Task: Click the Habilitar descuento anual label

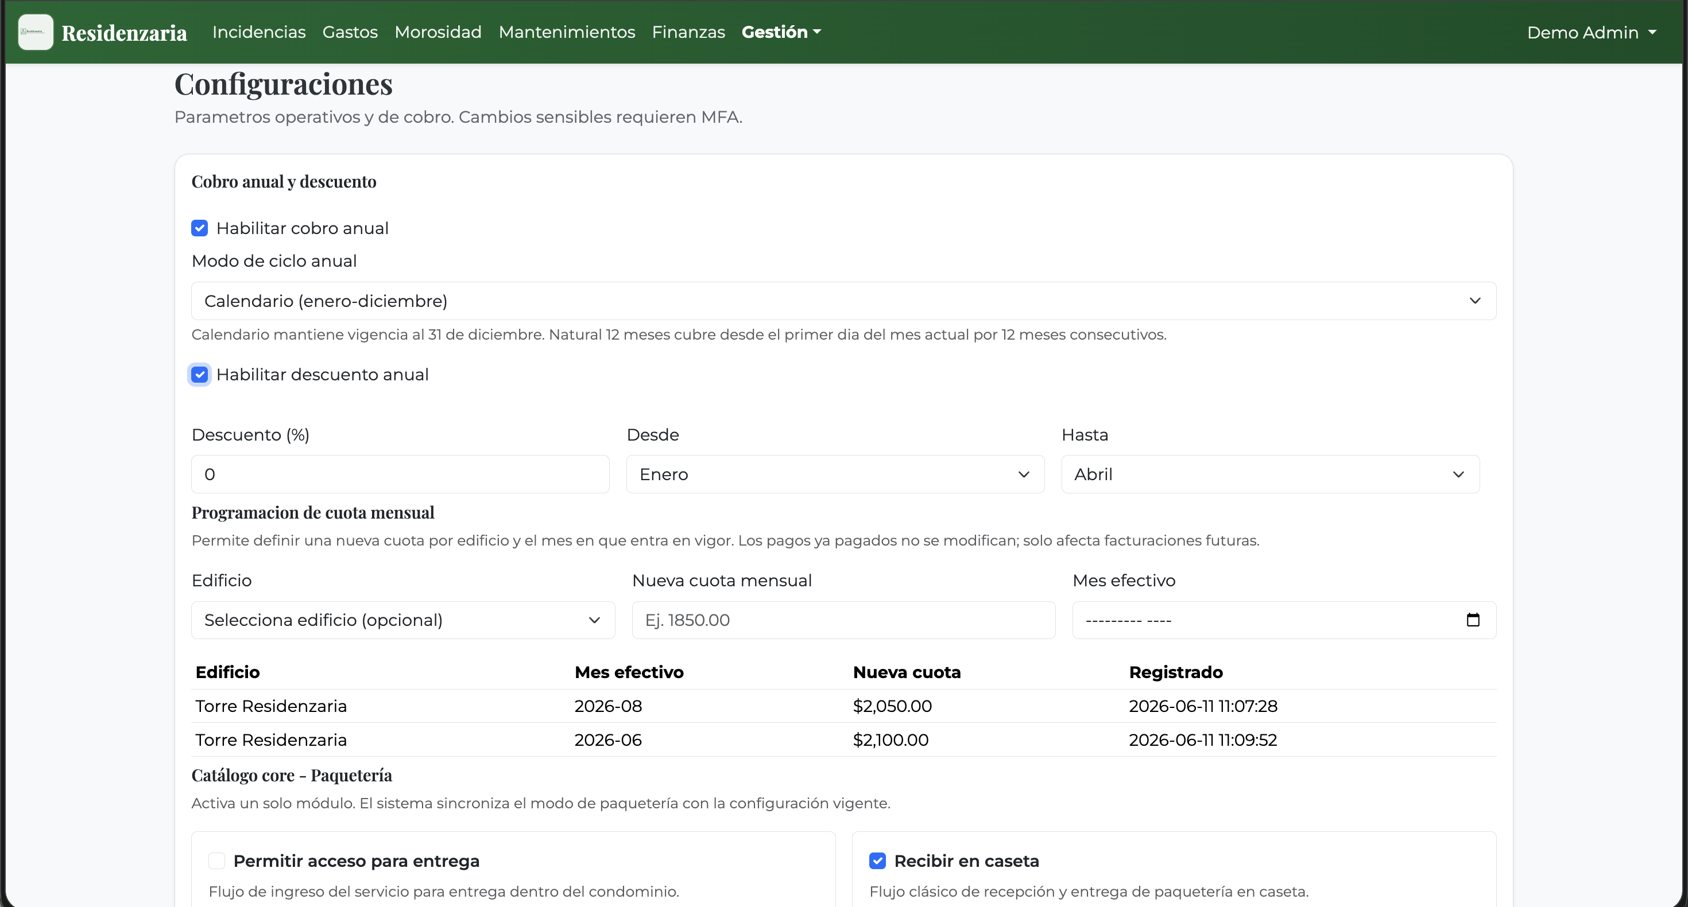Action: [x=323, y=375]
